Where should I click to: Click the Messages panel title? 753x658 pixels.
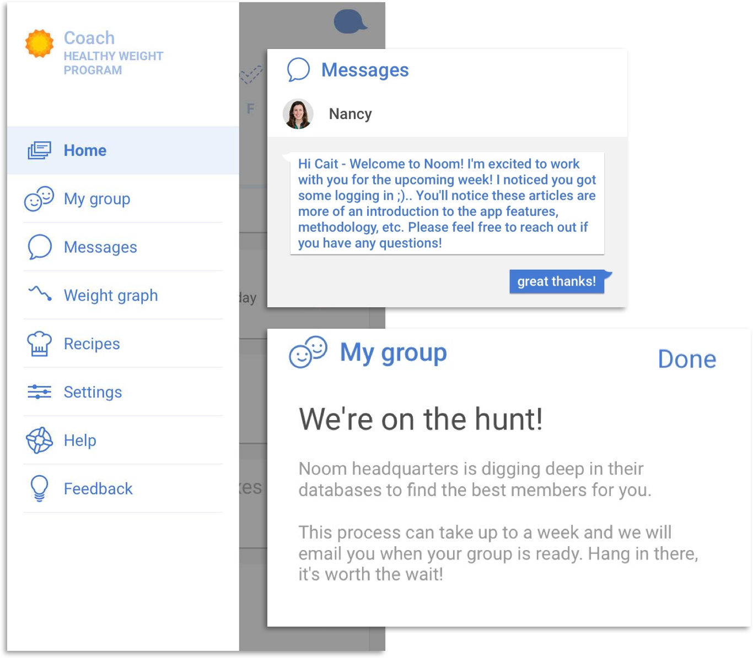click(x=365, y=70)
